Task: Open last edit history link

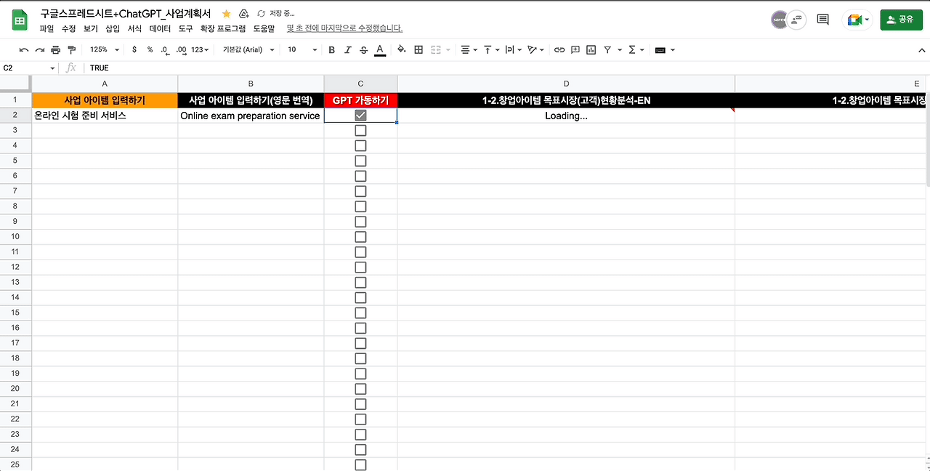Action: [345, 28]
